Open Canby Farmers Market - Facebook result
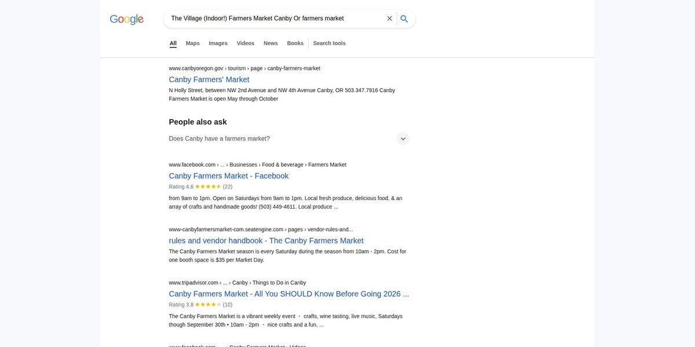The width and height of the screenshot is (695, 347). pyautogui.click(x=229, y=176)
